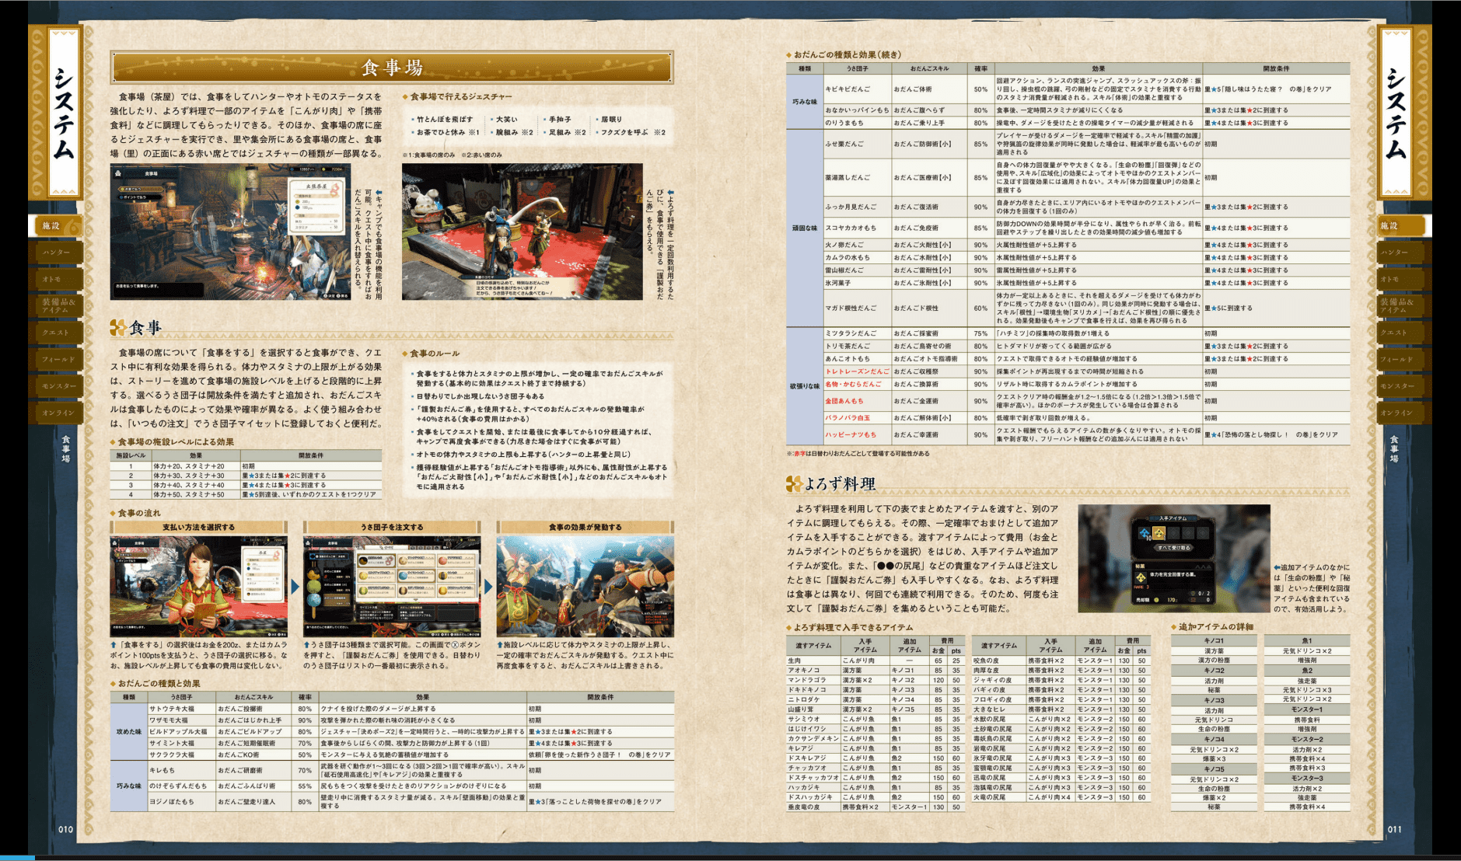The image size is (1461, 861).
Task: Click an empty item slot in 入手アイテム panel
Action: pos(1174,533)
